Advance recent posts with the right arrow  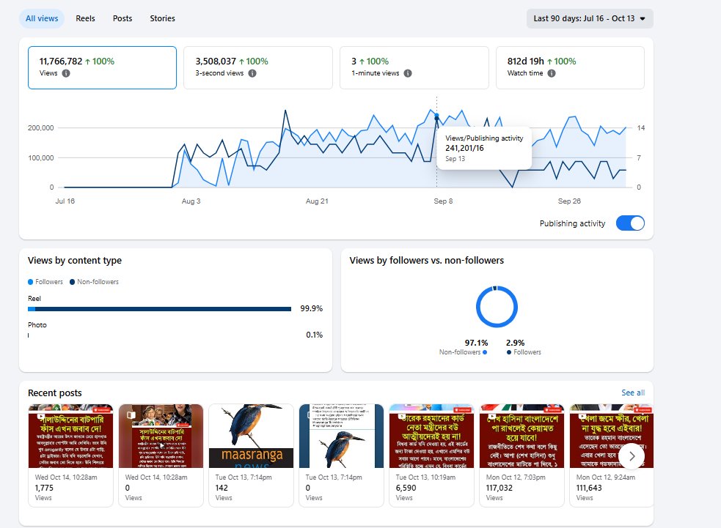632,456
